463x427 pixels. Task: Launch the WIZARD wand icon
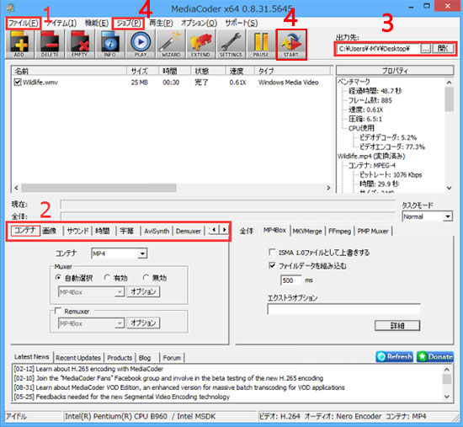tap(171, 45)
